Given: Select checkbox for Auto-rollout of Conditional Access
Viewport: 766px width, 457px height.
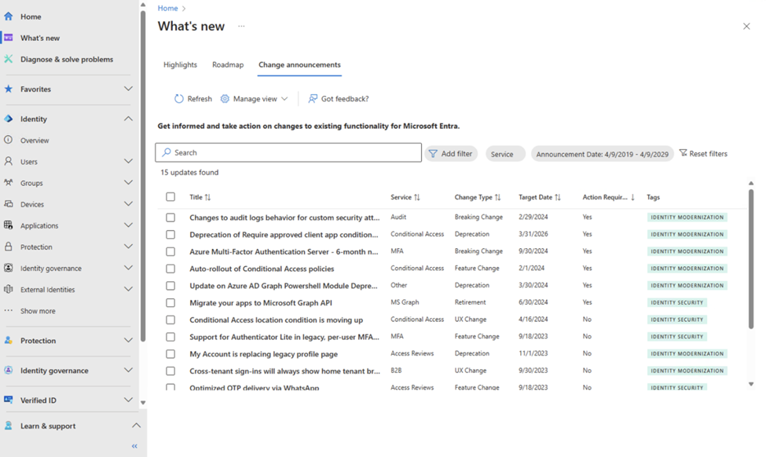Looking at the screenshot, I should point(170,269).
